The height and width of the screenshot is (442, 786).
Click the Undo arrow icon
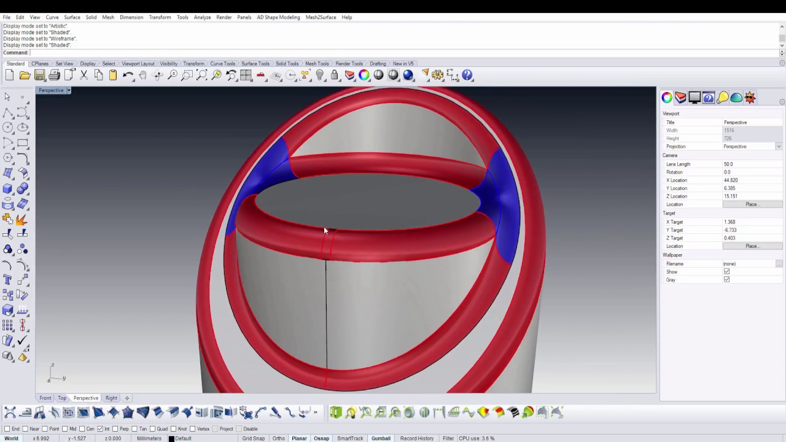point(128,75)
